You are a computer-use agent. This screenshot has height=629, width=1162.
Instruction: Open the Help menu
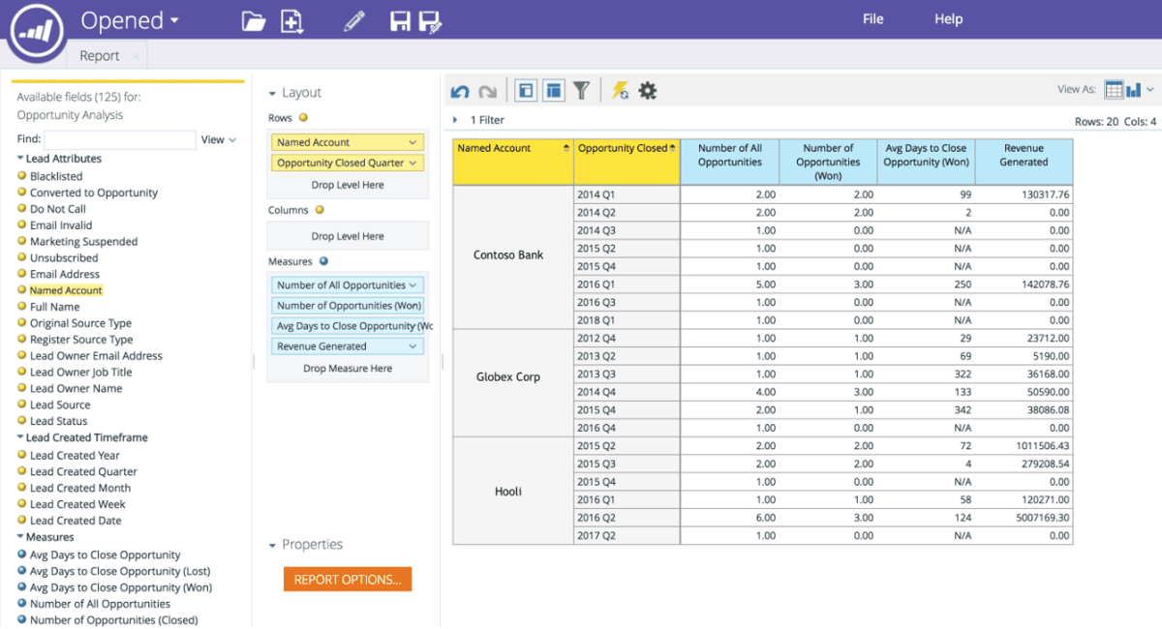(948, 18)
